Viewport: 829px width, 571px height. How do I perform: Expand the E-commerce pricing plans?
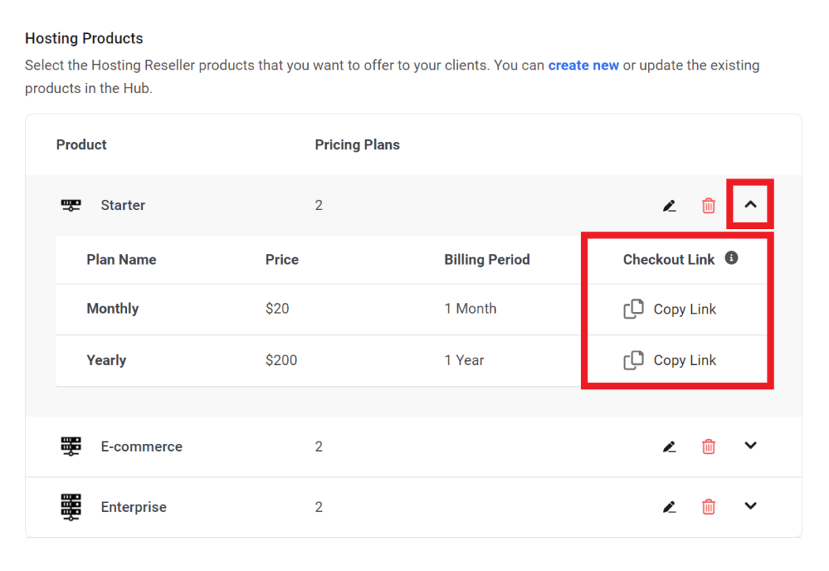[750, 445]
